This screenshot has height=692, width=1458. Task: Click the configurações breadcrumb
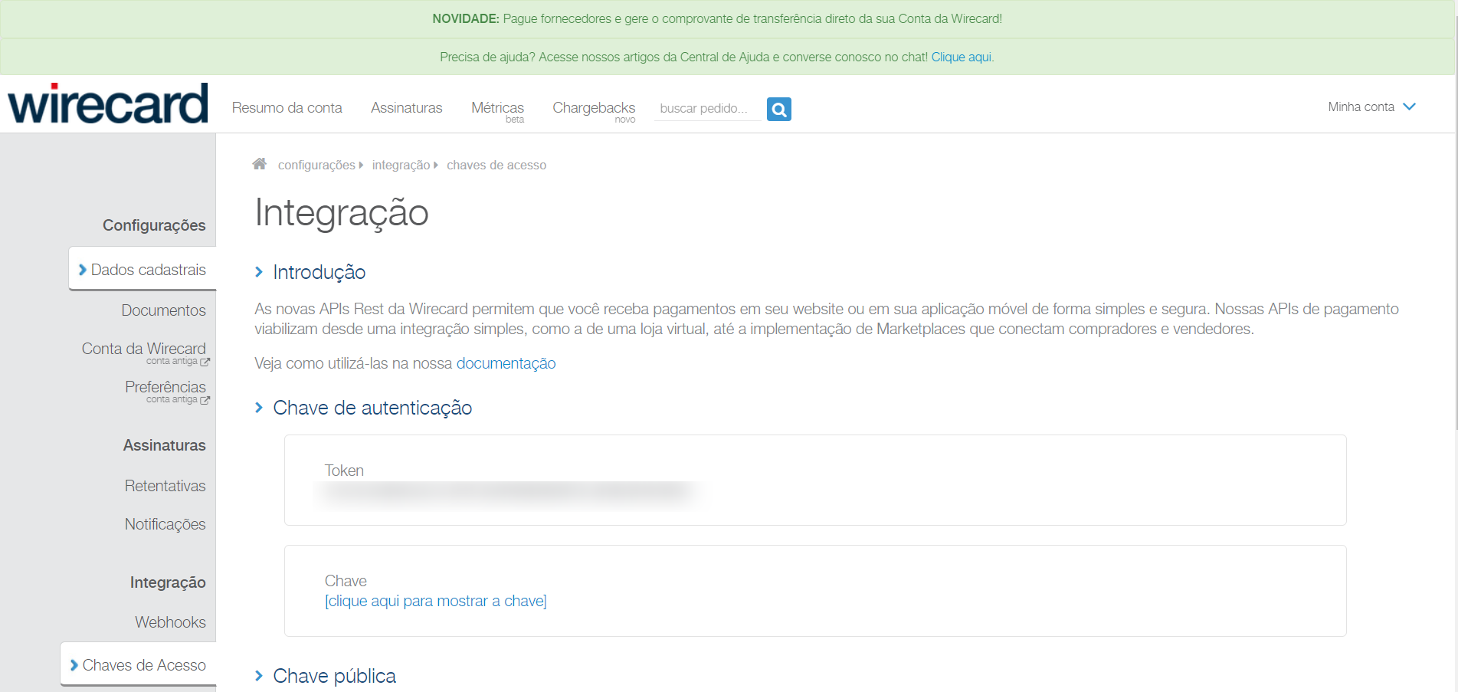coord(316,165)
